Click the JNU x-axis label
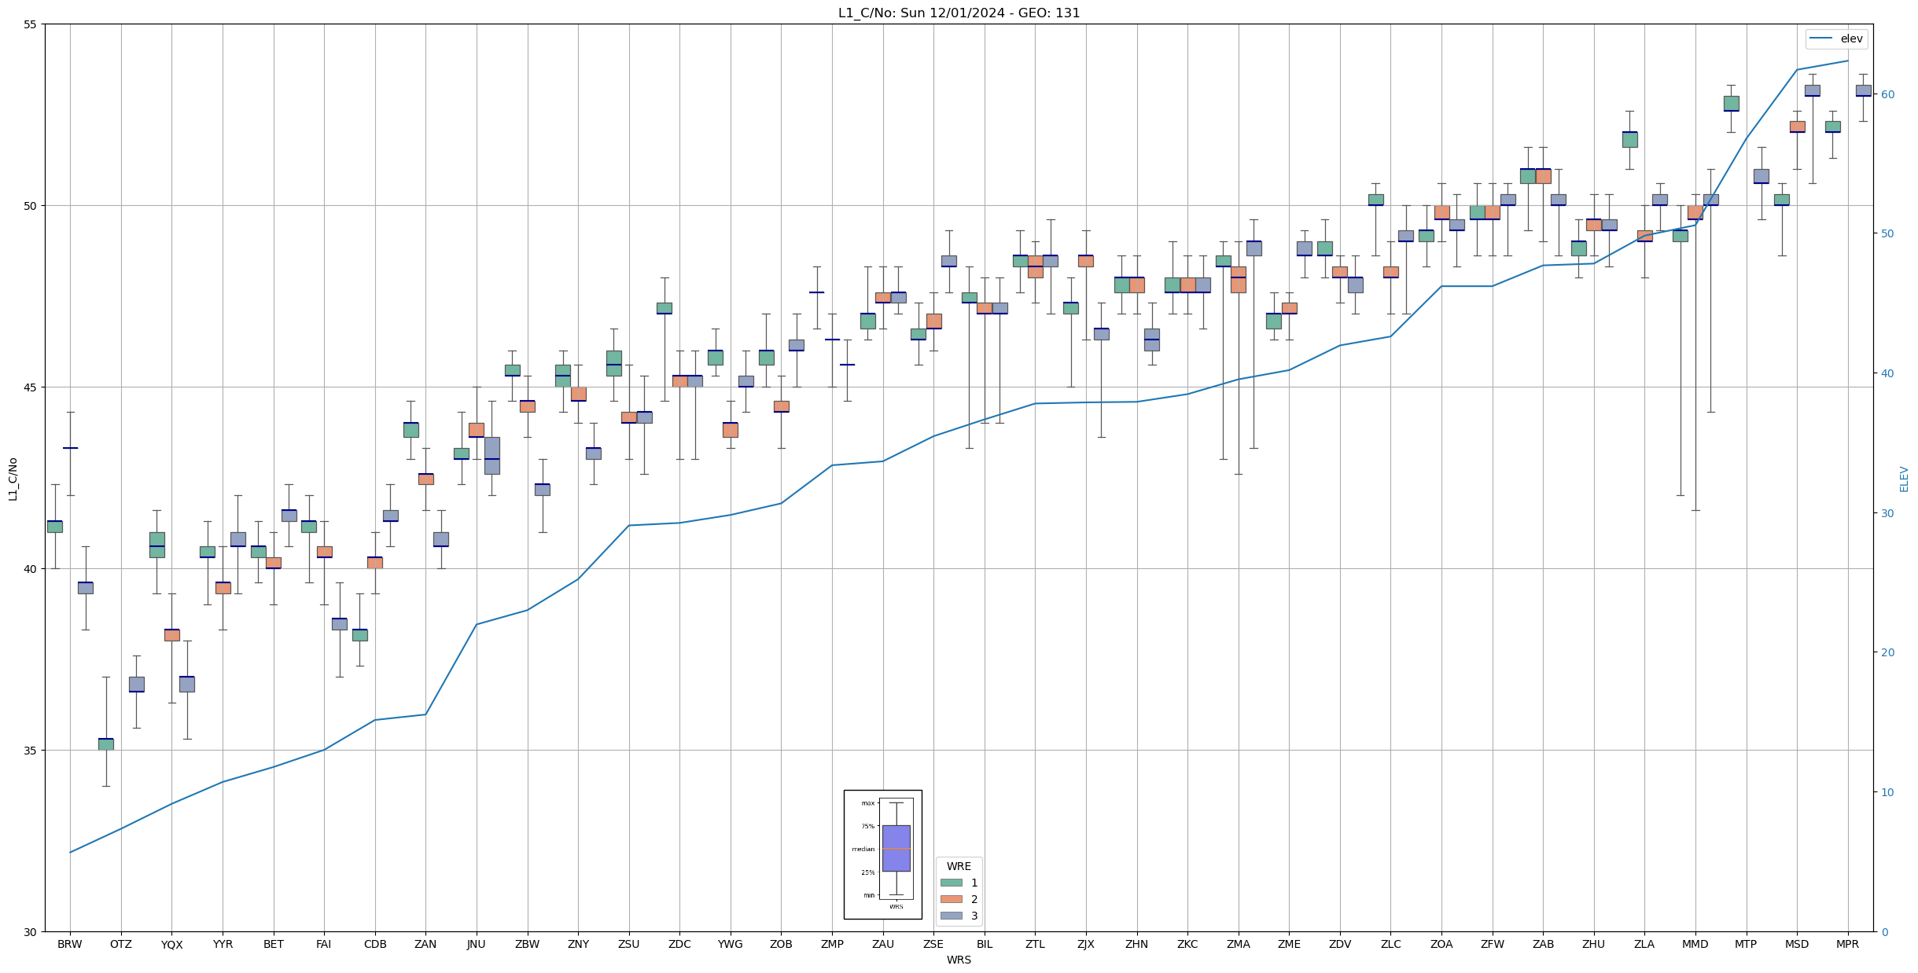Screen dimensions: 1918x973 (476, 944)
